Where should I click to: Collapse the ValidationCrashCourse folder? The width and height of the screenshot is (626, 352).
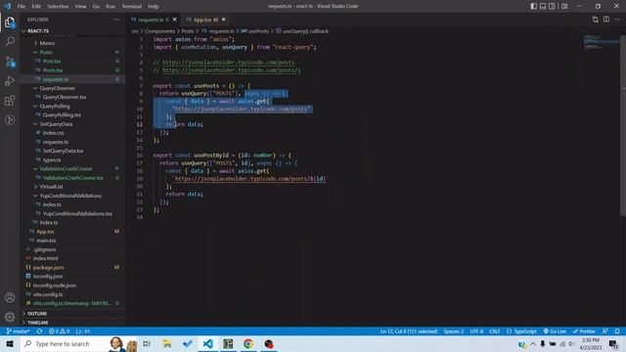point(66,169)
